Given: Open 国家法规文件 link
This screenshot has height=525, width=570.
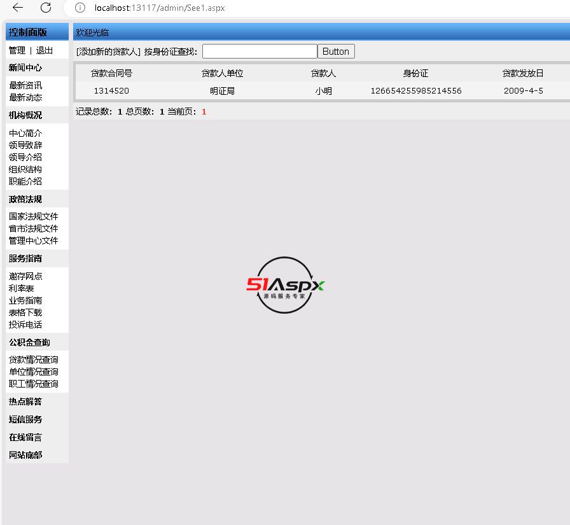Looking at the screenshot, I should (x=34, y=216).
